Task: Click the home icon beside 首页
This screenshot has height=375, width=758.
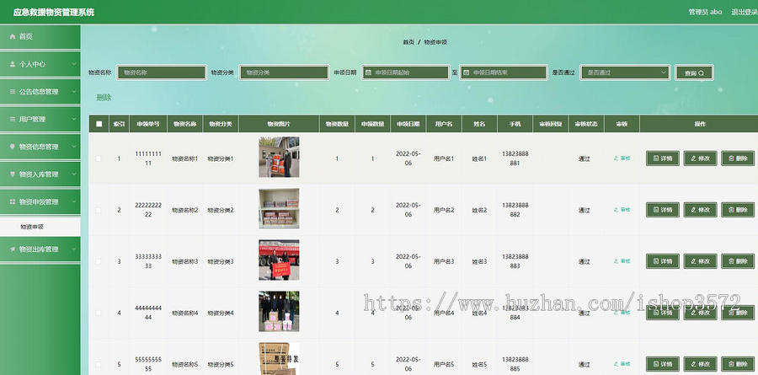Action: (x=13, y=37)
